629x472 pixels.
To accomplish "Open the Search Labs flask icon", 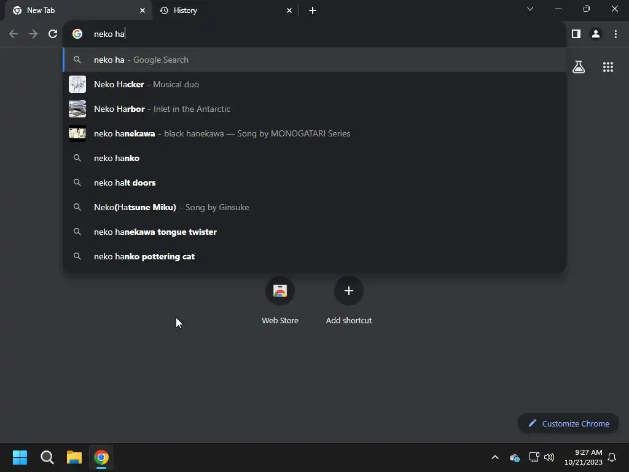I will (x=579, y=67).
